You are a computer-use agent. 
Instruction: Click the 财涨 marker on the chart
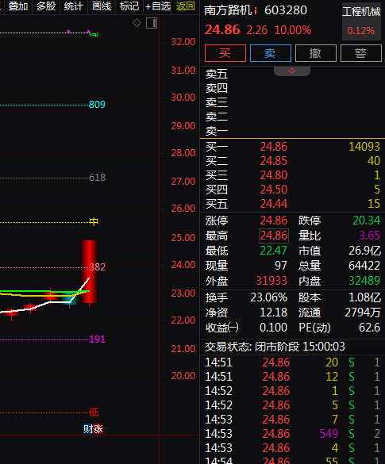point(93,429)
